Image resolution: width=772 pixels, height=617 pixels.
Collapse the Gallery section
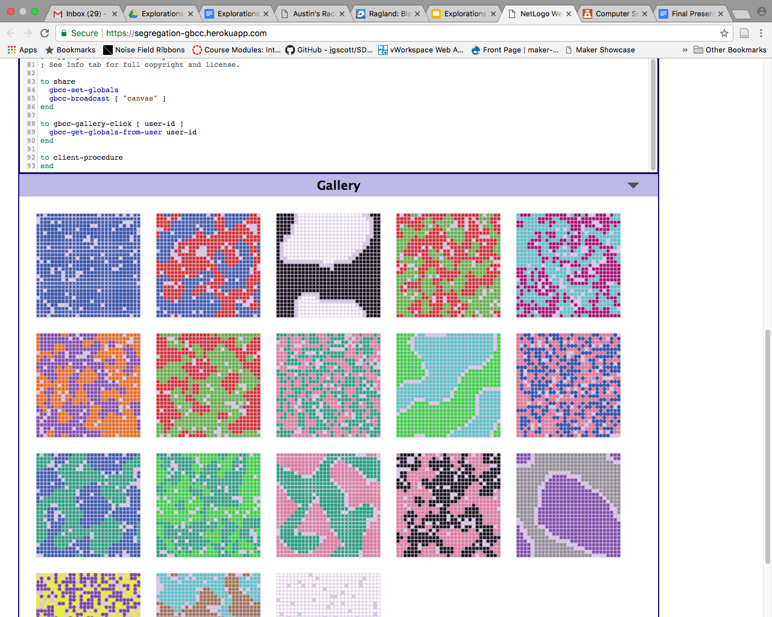coord(633,186)
